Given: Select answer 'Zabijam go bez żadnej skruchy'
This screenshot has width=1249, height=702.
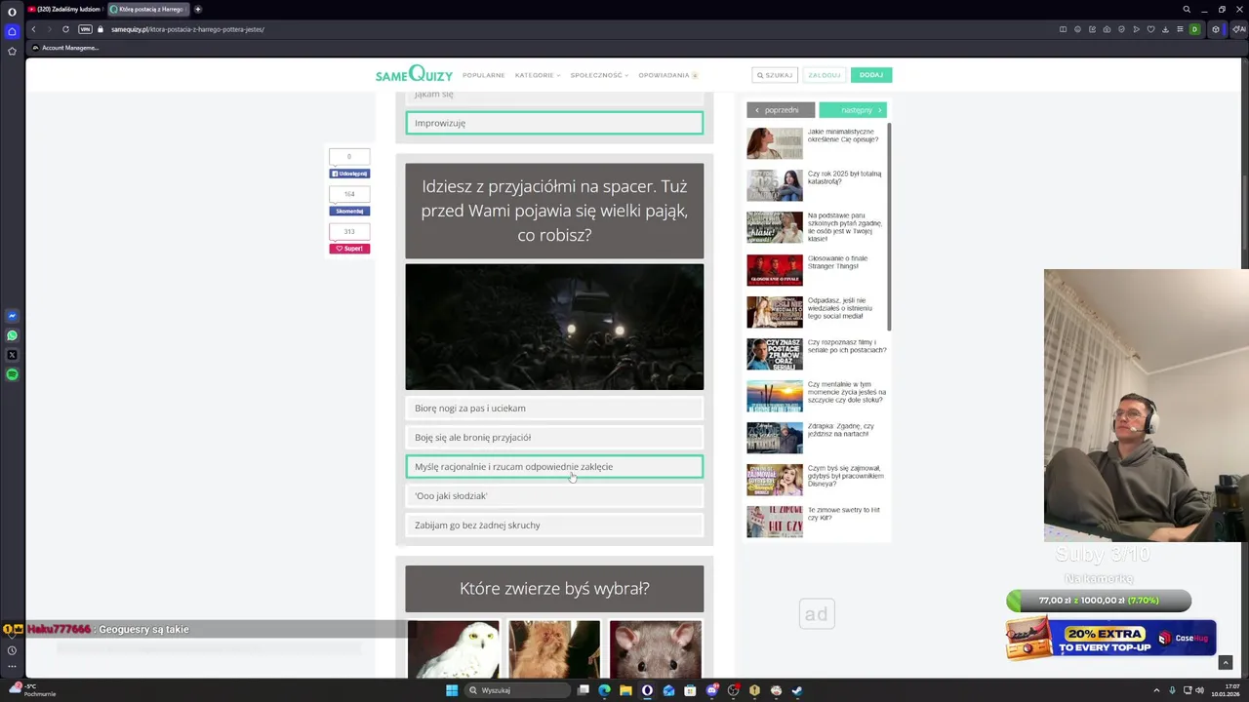Looking at the screenshot, I should (554, 526).
